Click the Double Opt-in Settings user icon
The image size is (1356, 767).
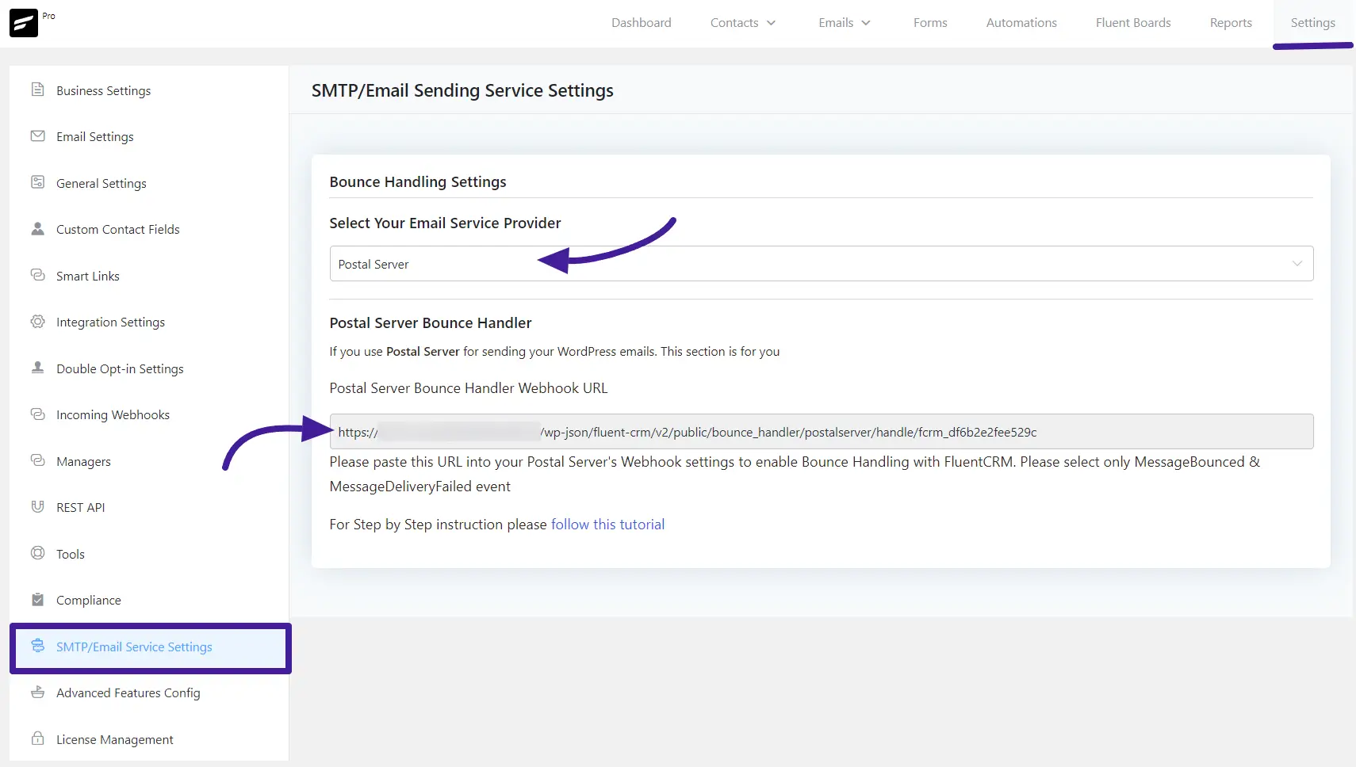coord(37,368)
